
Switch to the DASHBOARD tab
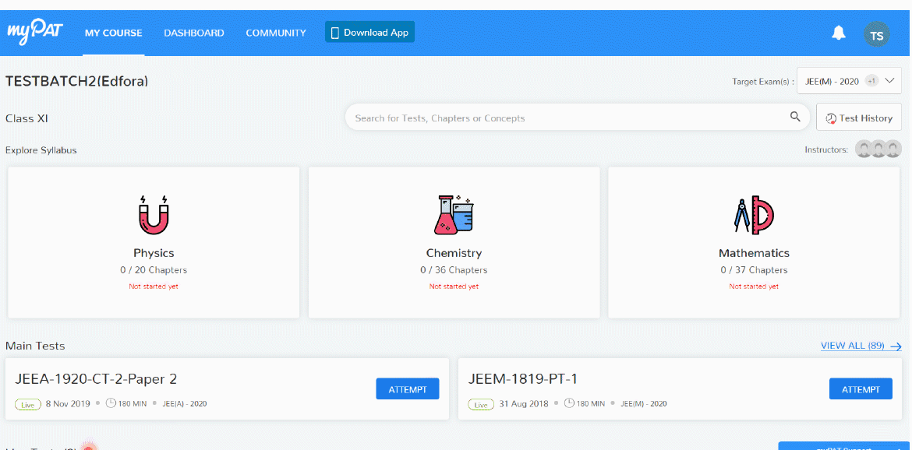coord(193,33)
